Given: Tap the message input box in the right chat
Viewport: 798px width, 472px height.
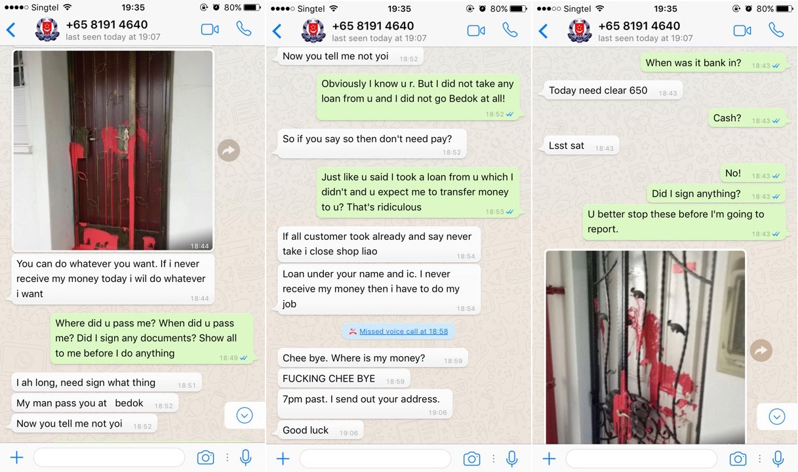Looking at the screenshot, I should [641, 458].
